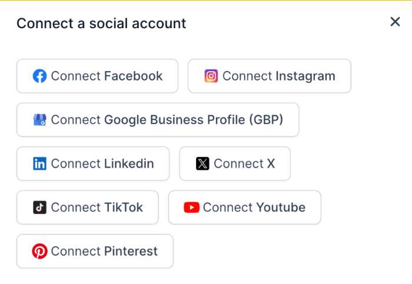Screen dimensions: 412x284
Task: Click the Google Business Profile storefront icon
Action: click(x=39, y=120)
